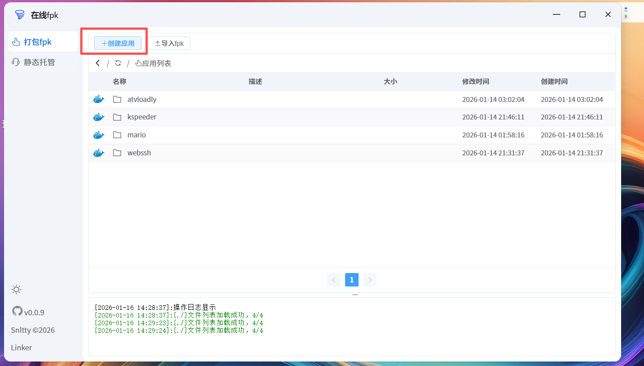Click the 创建应用 create app button
Viewport: 644px width, 366px height.
118,44
